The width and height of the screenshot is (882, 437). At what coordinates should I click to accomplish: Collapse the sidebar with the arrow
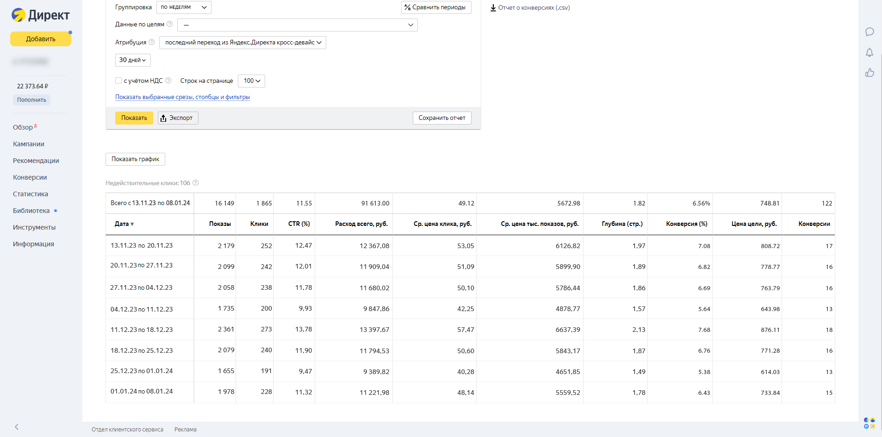click(x=17, y=427)
